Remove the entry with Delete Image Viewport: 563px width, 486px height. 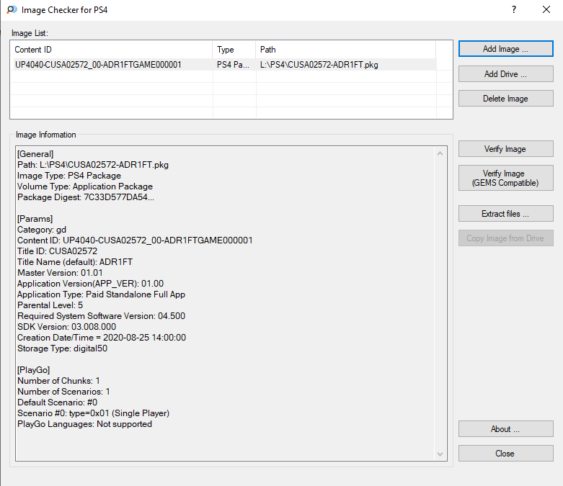(505, 99)
